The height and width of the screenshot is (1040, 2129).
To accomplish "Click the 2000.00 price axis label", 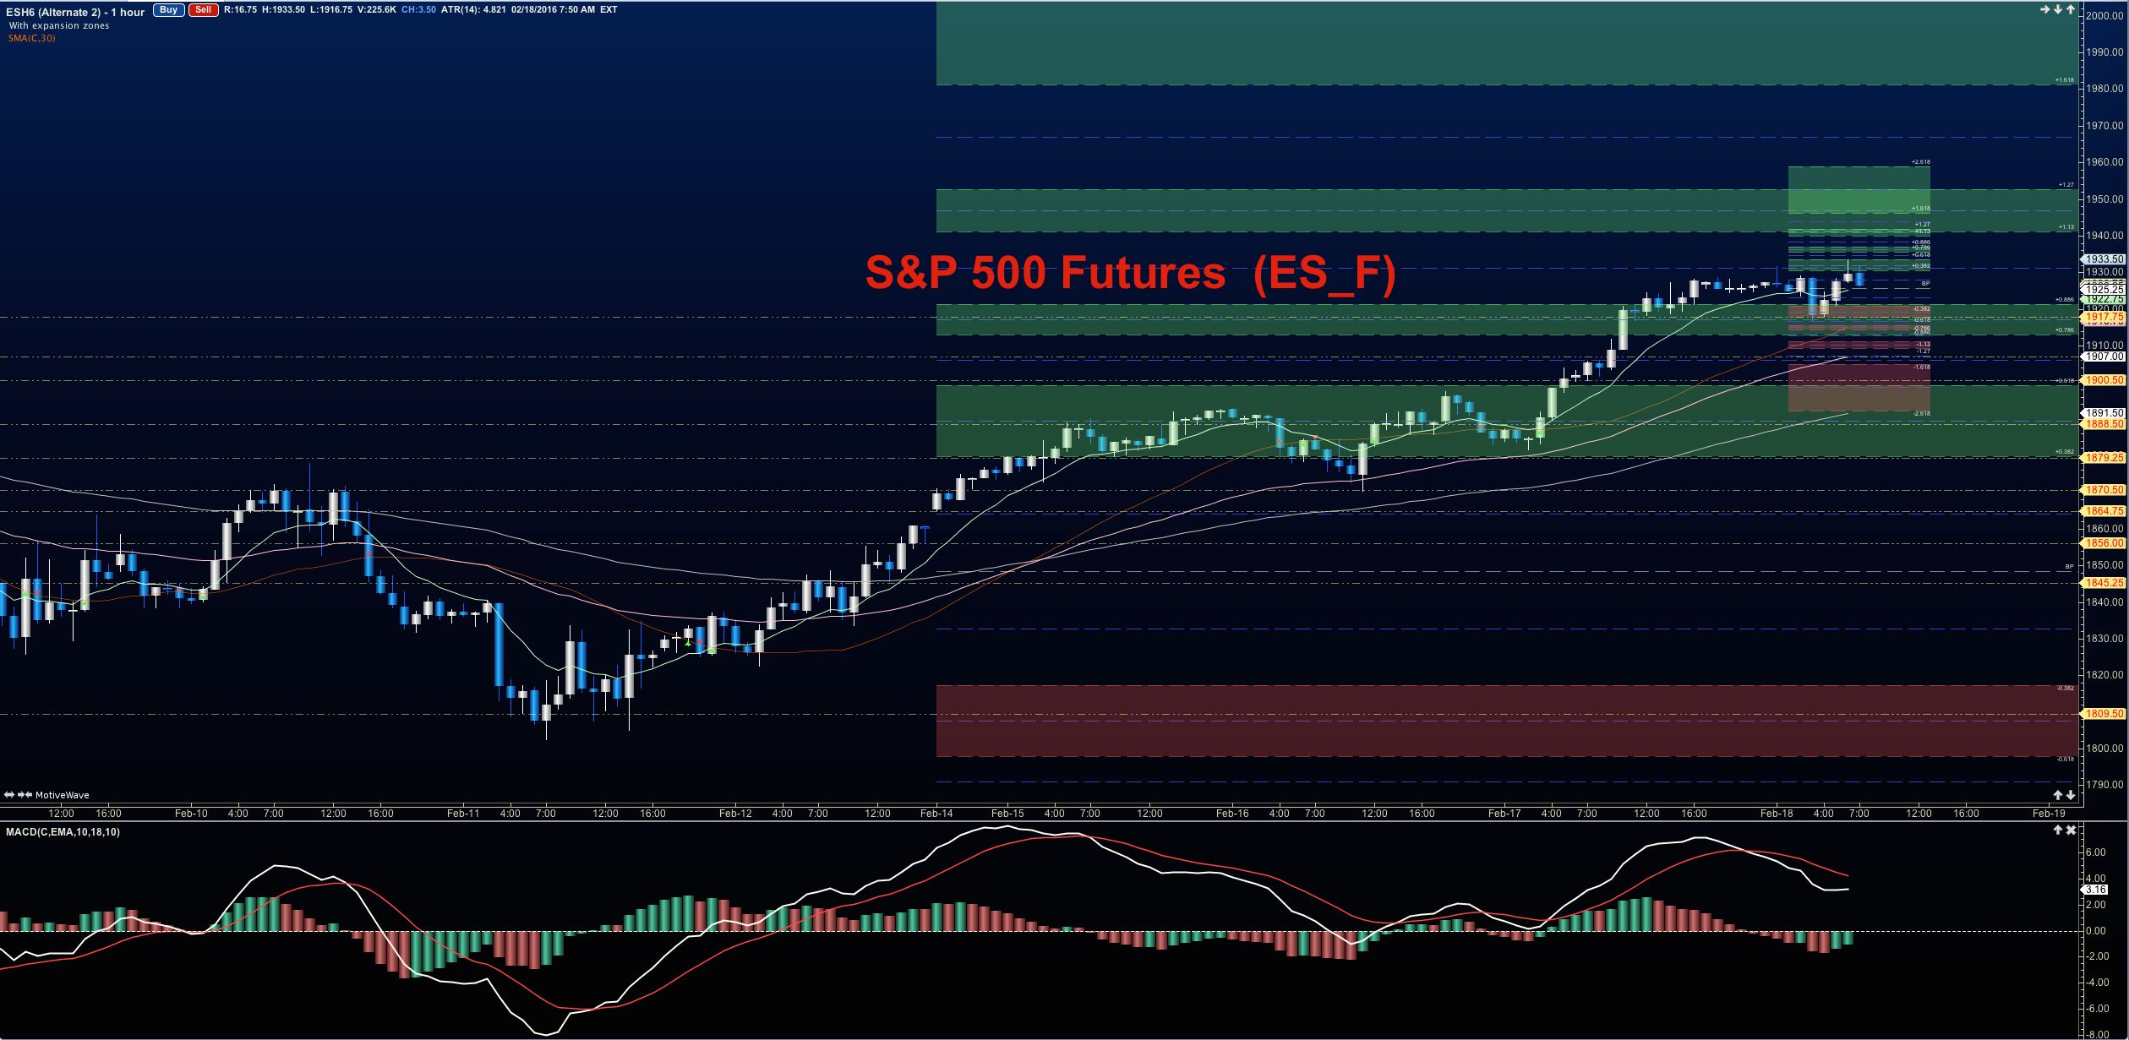I will [x=2104, y=15].
